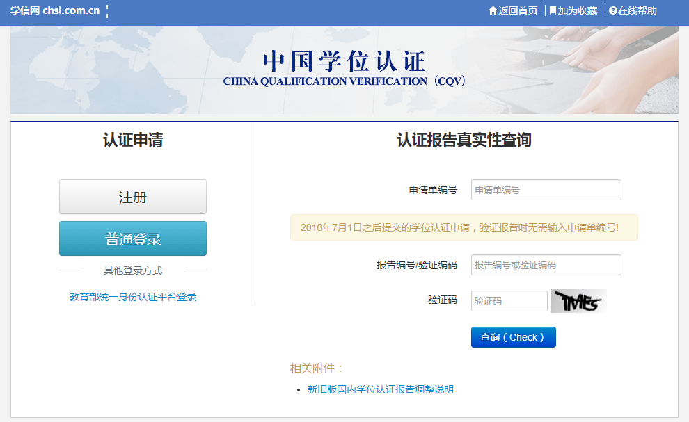Select the 注册 registration option
Screen dimensions: 689x422
pos(132,196)
